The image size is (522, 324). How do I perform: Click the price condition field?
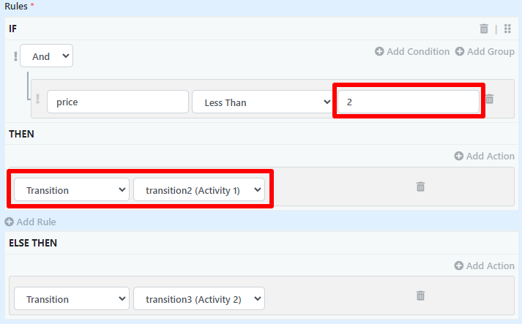pos(117,102)
